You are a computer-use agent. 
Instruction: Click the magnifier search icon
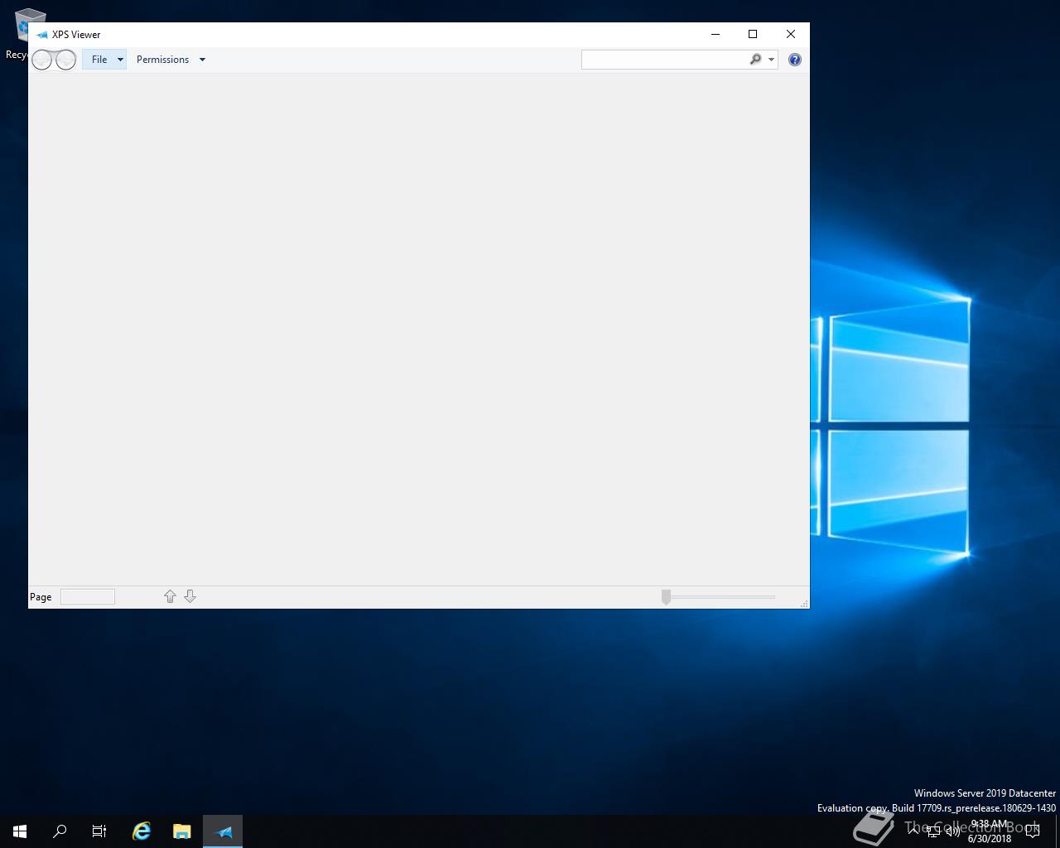(x=755, y=60)
